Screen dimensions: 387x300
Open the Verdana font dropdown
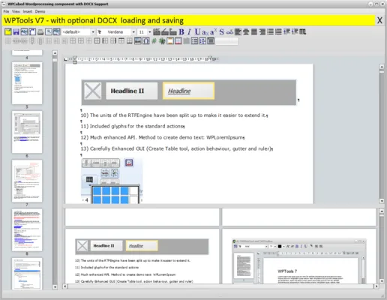coord(117,32)
